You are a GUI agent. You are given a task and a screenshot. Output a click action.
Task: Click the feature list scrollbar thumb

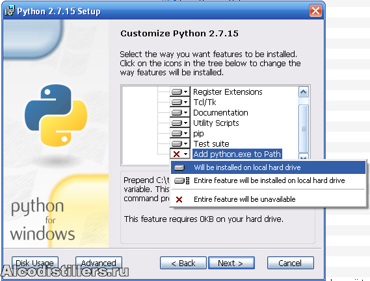click(304, 128)
